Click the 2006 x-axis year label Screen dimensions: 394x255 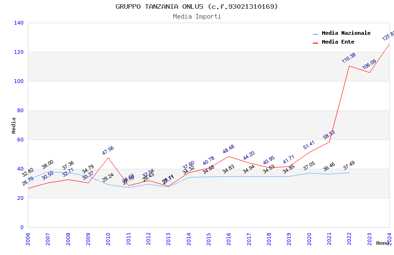[x=28, y=239]
